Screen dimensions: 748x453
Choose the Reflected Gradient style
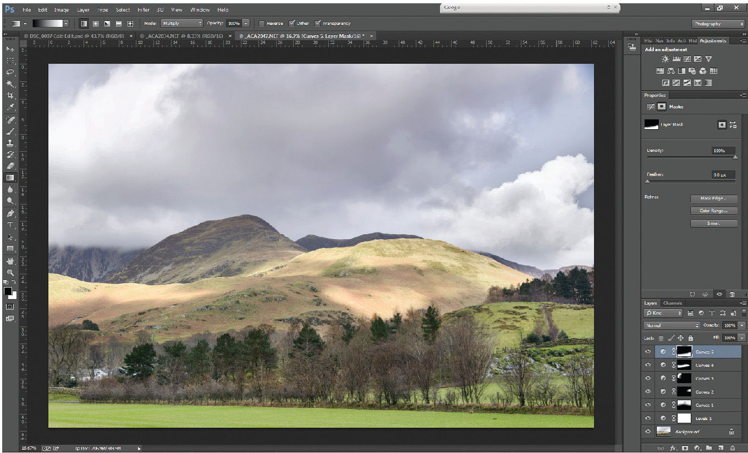pos(118,24)
